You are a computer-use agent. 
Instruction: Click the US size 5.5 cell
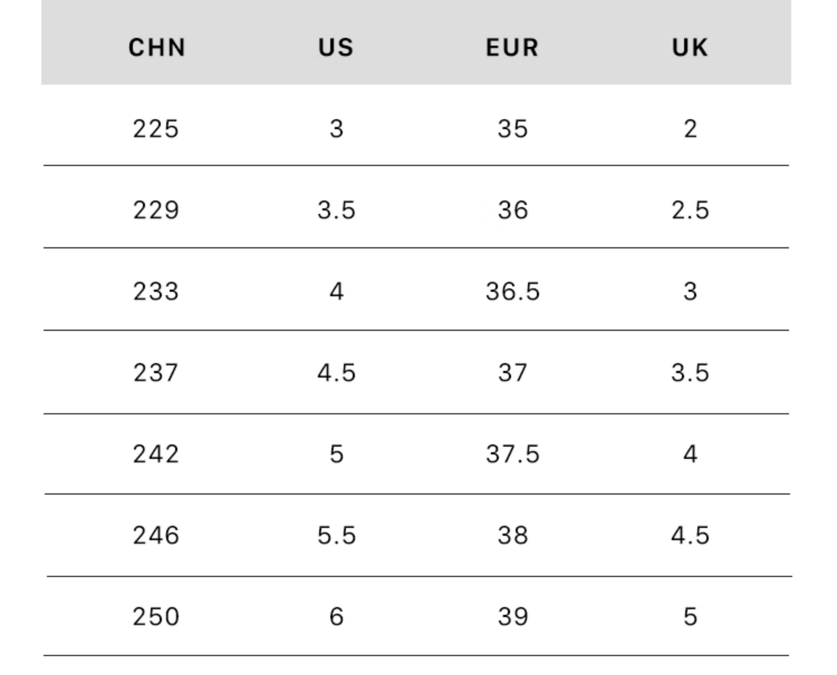pos(336,535)
